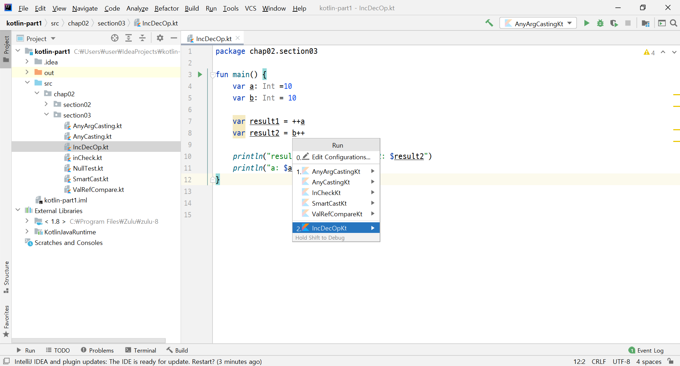Go to the previous highlighted error arrow
The image size is (680, 366).
click(x=663, y=52)
